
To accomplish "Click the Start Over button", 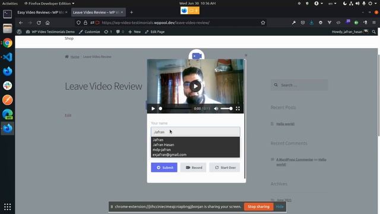I will 224,168.
